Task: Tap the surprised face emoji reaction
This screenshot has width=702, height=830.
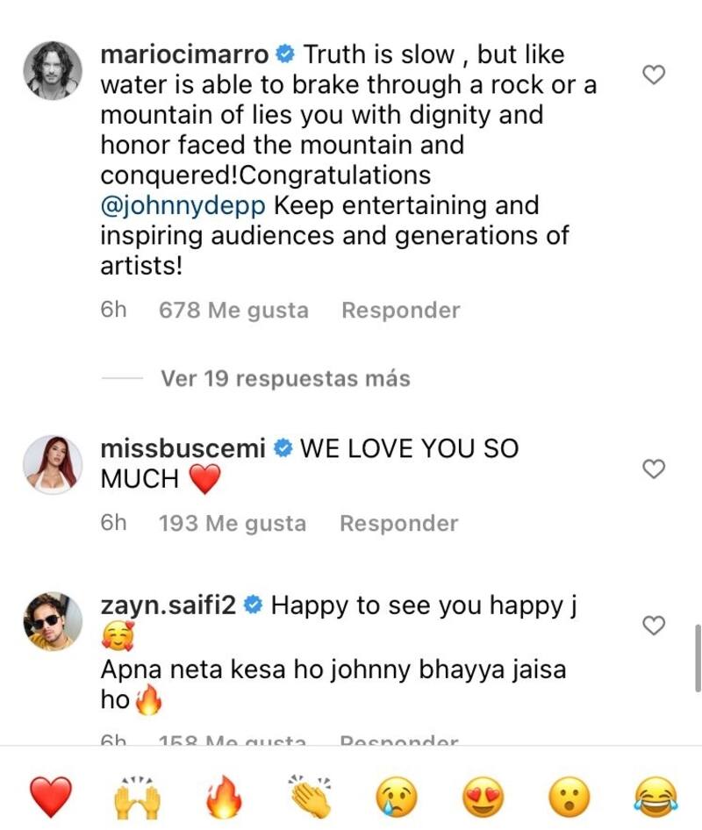Action: 566,797
